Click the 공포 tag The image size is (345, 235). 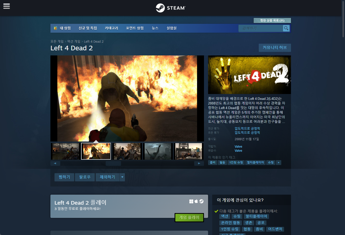tap(261, 223)
